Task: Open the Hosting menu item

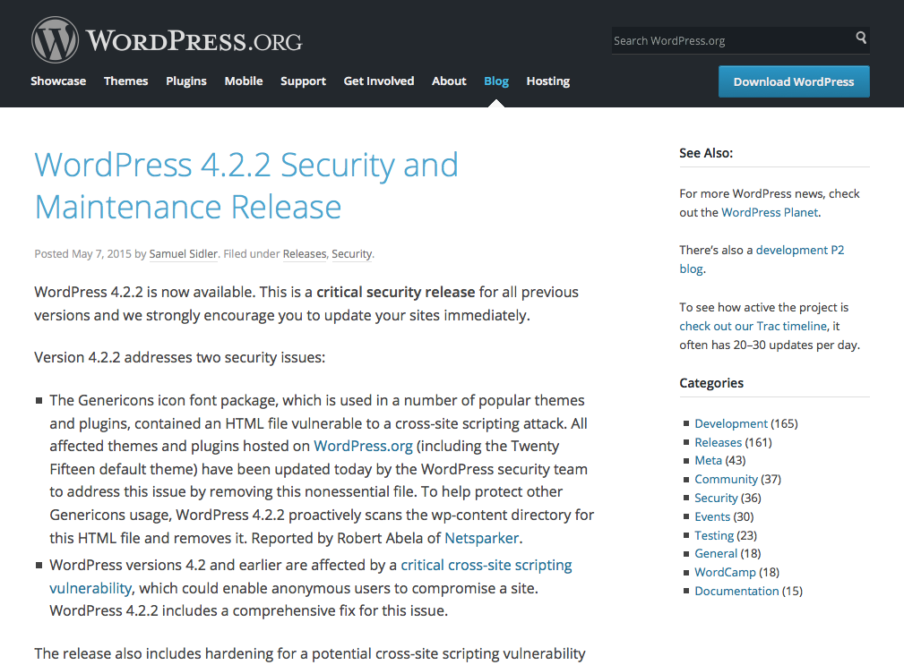Action: 548,81
